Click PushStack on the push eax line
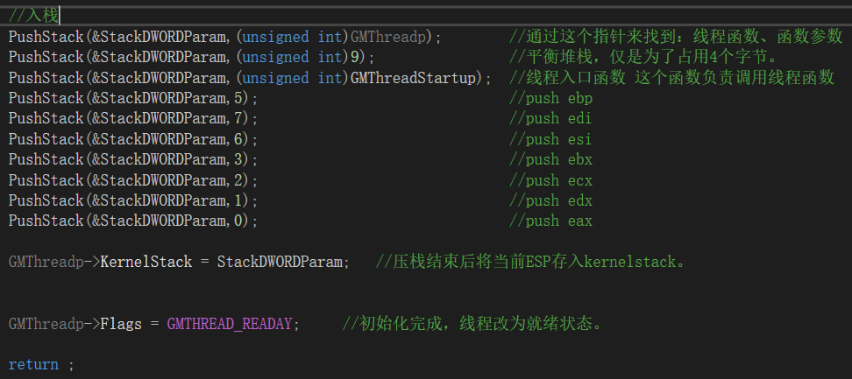This screenshot has height=379, width=852. [46, 221]
